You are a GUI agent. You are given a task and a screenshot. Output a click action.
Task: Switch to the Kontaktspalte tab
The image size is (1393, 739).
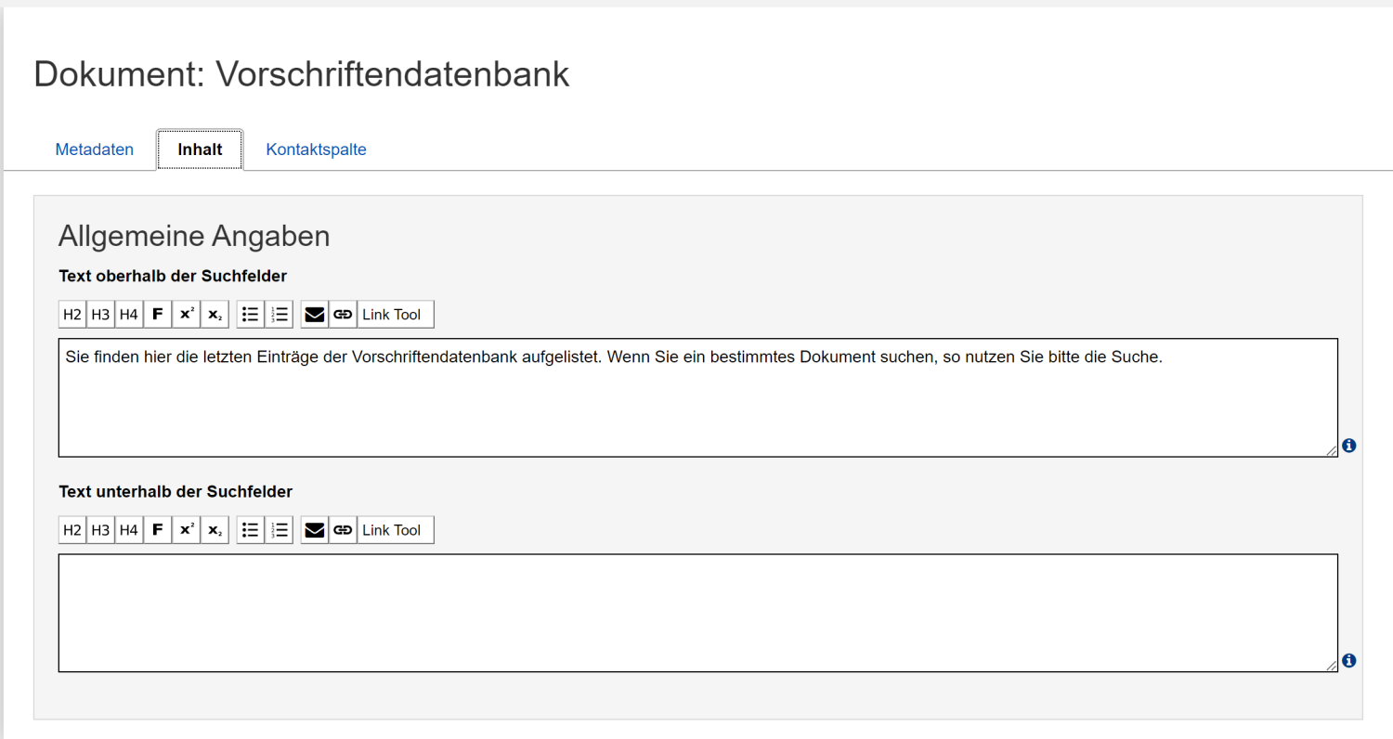point(316,149)
